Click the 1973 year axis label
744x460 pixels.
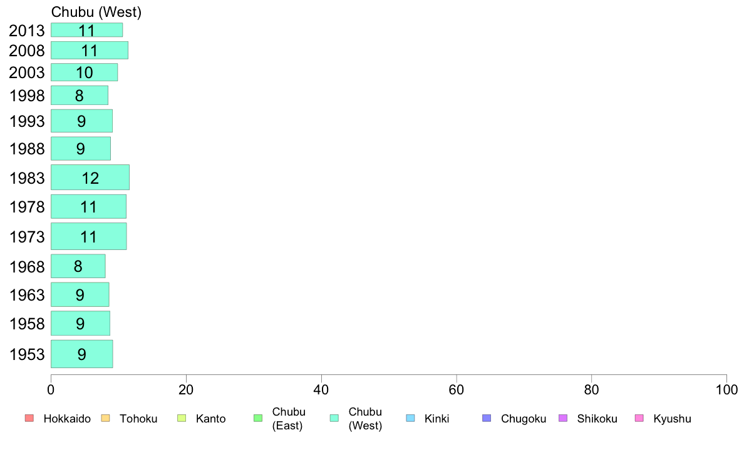[27, 237]
